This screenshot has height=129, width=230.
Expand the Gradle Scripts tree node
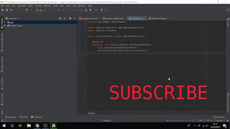click(x=5, y=25)
